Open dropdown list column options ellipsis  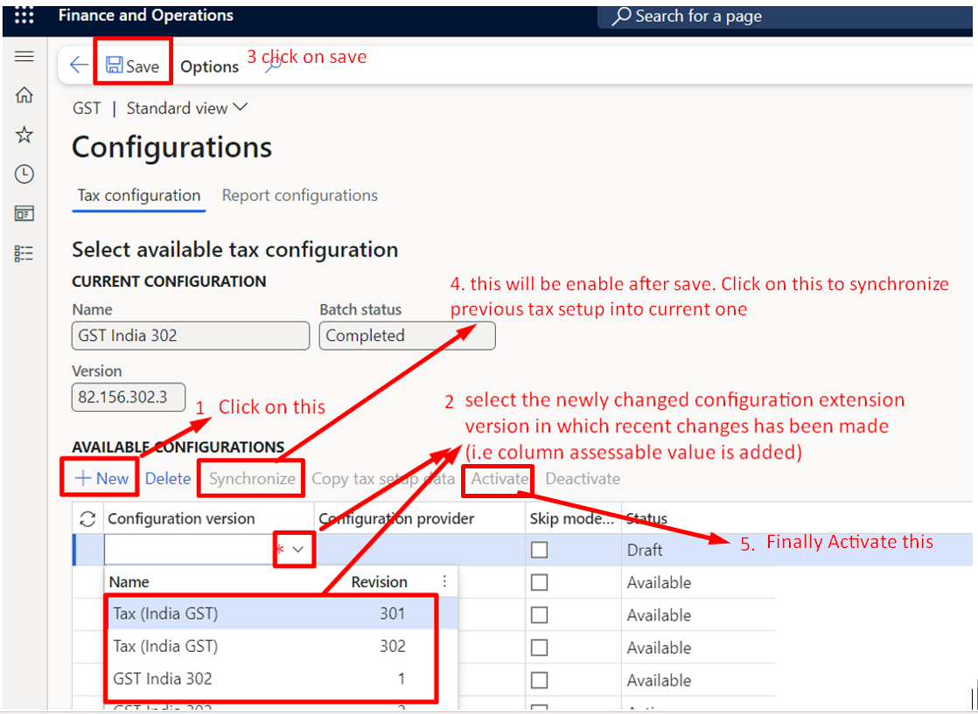coord(444,581)
